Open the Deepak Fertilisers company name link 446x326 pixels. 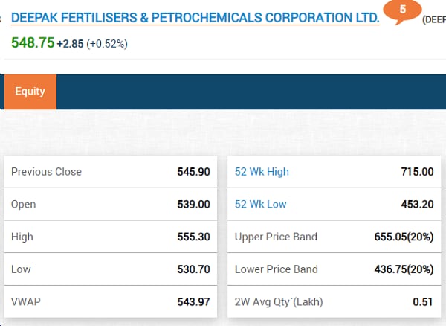195,16
